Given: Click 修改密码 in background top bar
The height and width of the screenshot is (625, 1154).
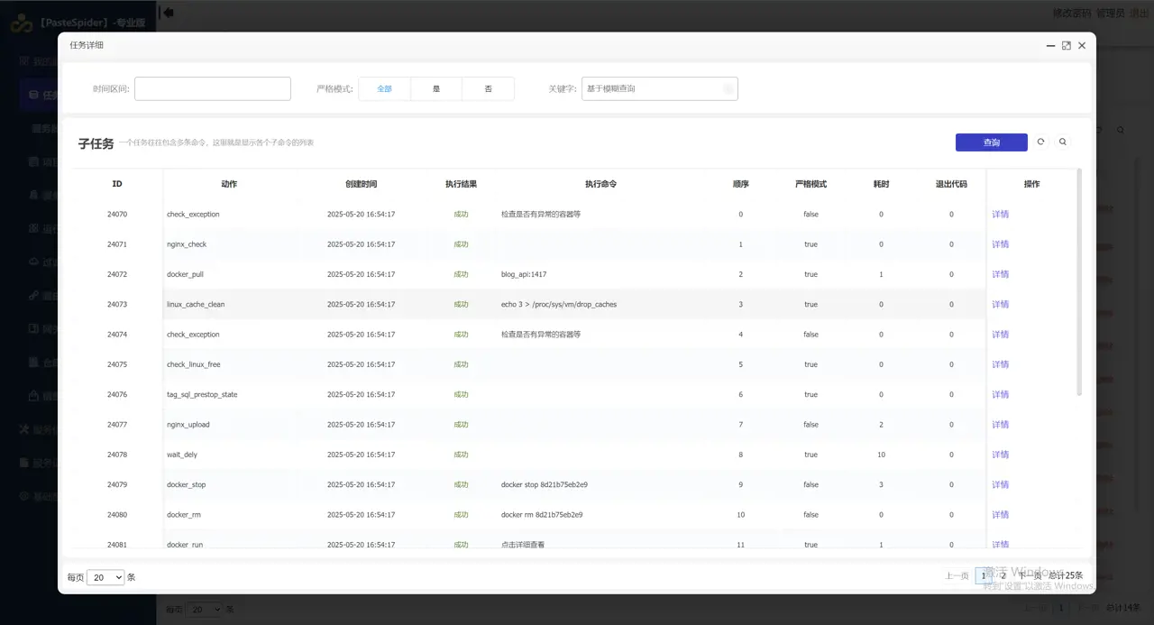Looking at the screenshot, I should click(x=1071, y=13).
